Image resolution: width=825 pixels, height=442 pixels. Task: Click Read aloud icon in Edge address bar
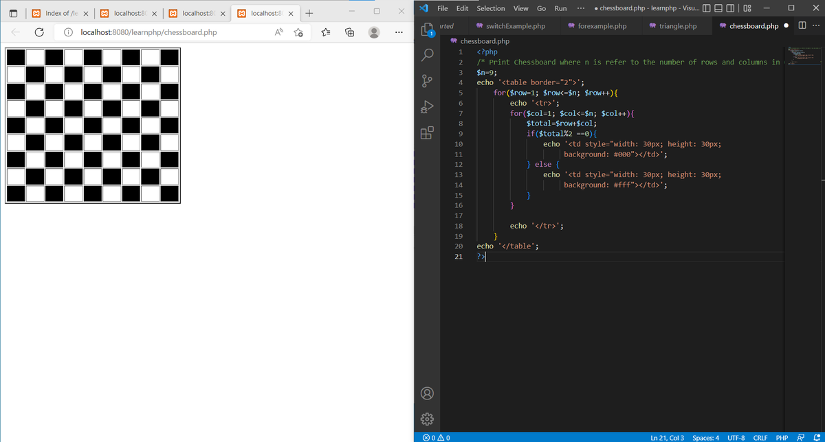(279, 32)
